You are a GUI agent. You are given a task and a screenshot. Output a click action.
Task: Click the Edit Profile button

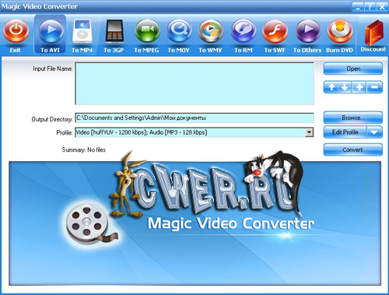pyautogui.click(x=345, y=132)
